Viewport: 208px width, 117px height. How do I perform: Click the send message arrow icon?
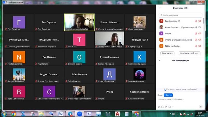[200, 107]
